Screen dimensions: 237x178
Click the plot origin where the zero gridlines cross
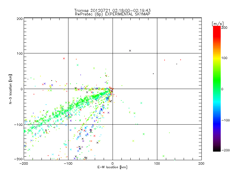pyautogui.click(x=113, y=89)
